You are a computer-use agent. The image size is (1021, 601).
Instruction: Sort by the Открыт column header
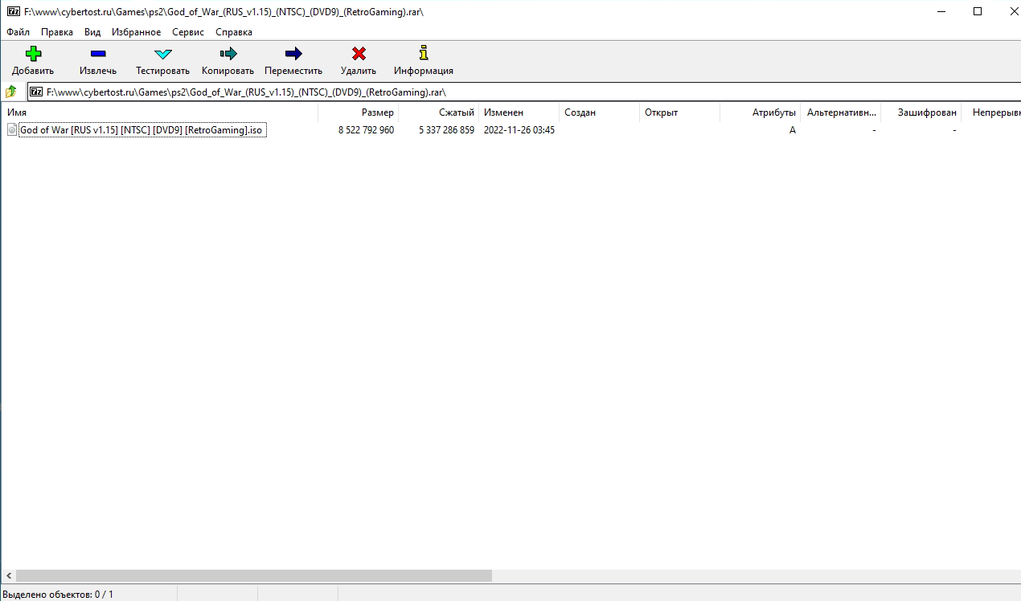point(679,112)
